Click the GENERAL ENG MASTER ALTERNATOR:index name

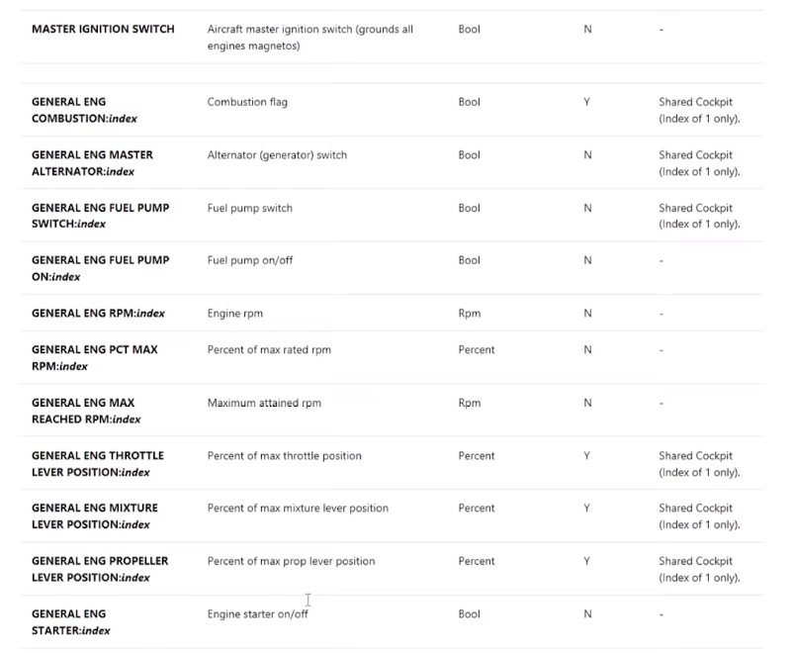click(x=92, y=163)
